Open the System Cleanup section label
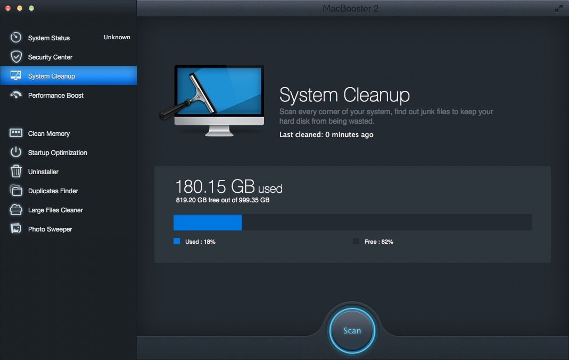 [x=52, y=76]
